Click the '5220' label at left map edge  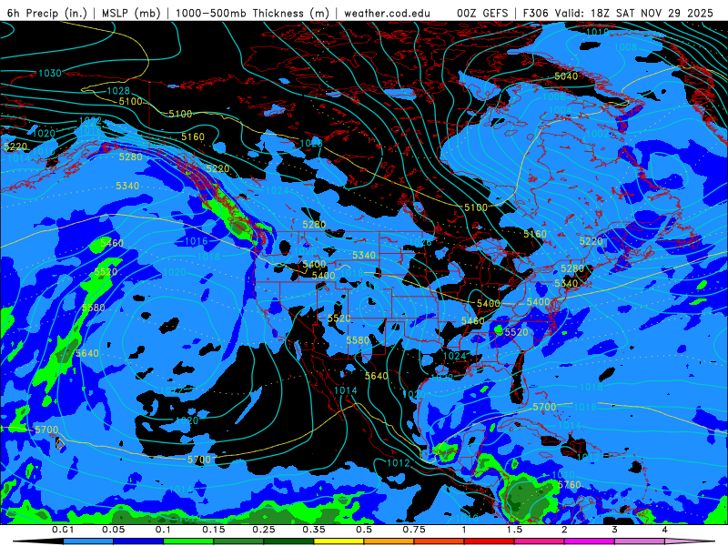click(15, 147)
